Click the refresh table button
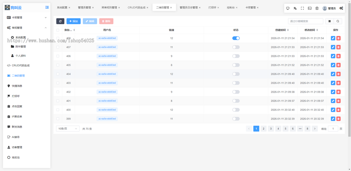Viewport: 351px width, 171px height. (60, 21)
